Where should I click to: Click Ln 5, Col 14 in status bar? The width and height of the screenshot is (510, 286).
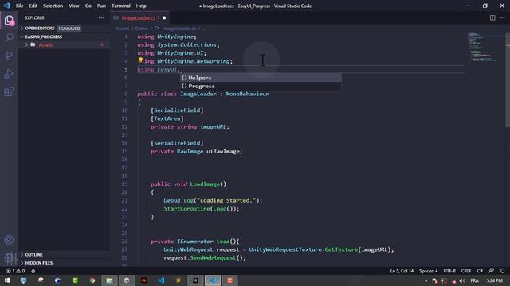pos(402,271)
